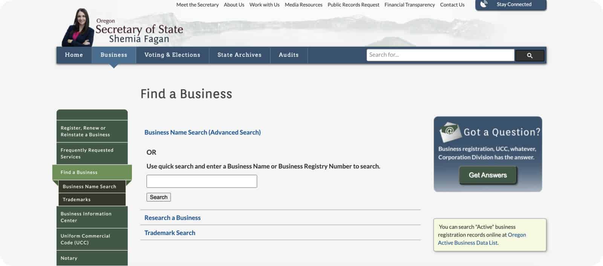
Task: Click the Find a Business heading
Action: click(x=186, y=94)
